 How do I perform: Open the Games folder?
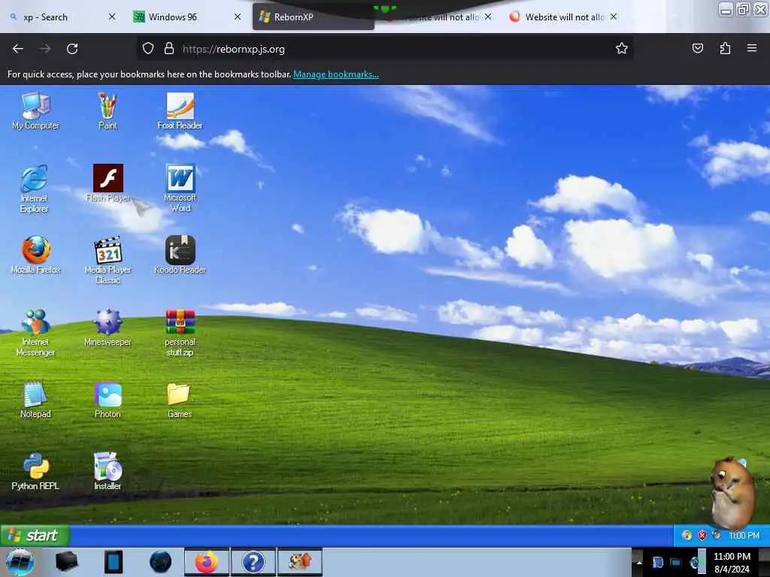coord(180,400)
